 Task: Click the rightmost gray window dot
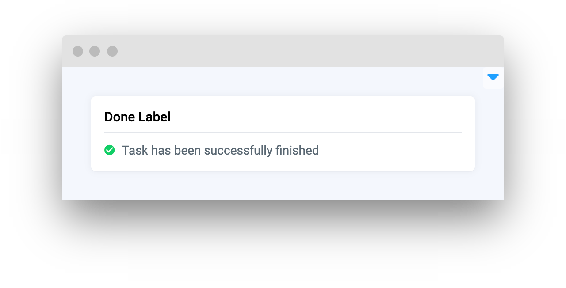[x=112, y=51]
